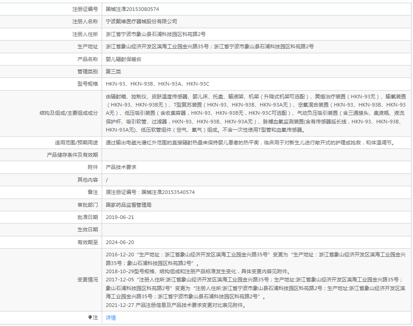
Task: Click the 批准日期 row label
Action: coord(88,217)
